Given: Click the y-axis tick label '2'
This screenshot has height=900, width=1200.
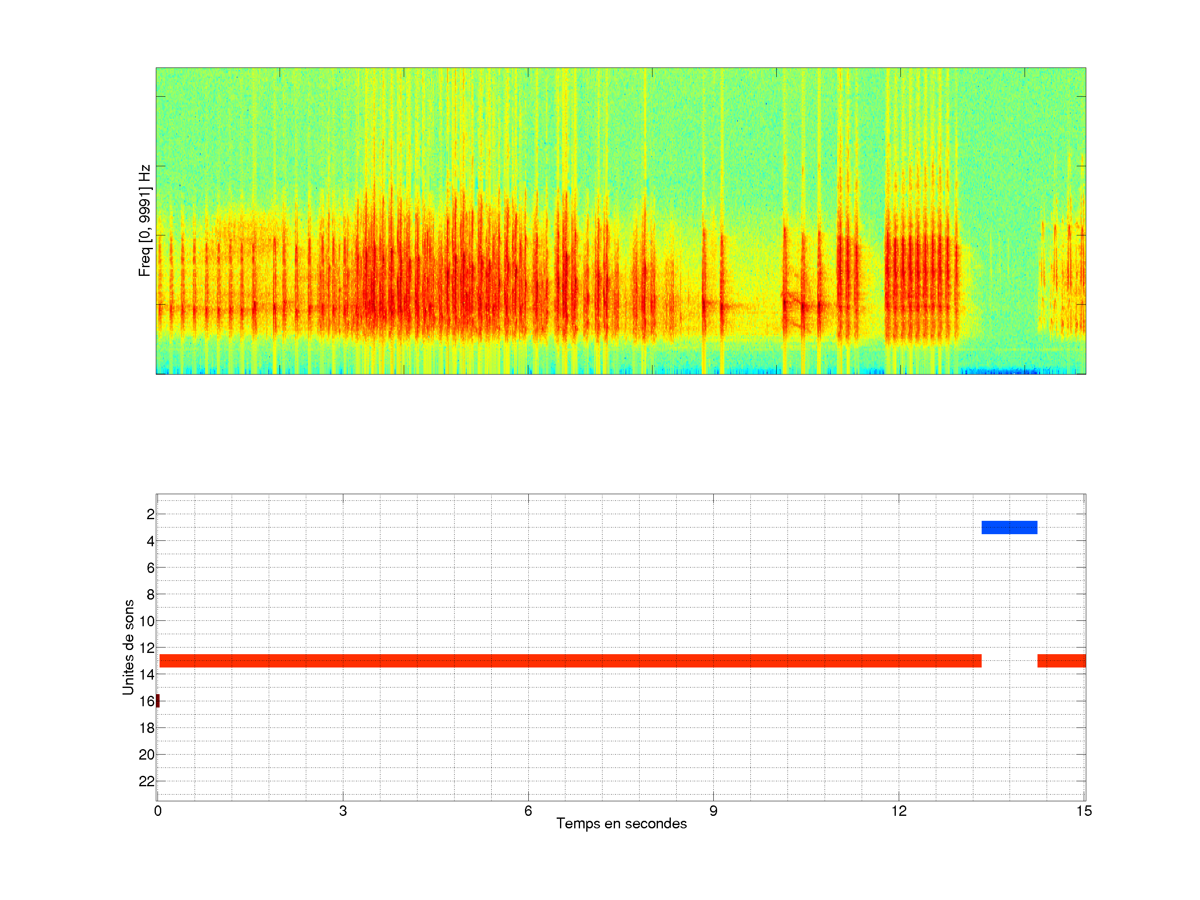Looking at the screenshot, I should 150,514.
